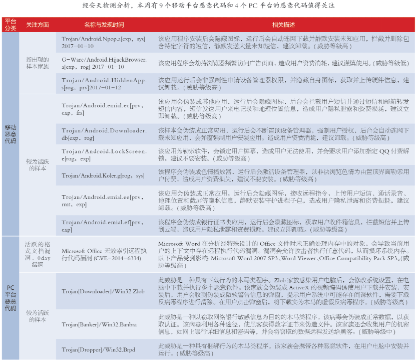Select the PC平台恶意代码 category cell
The height and width of the screenshot is (363, 418).
pyautogui.click(x=11, y=298)
